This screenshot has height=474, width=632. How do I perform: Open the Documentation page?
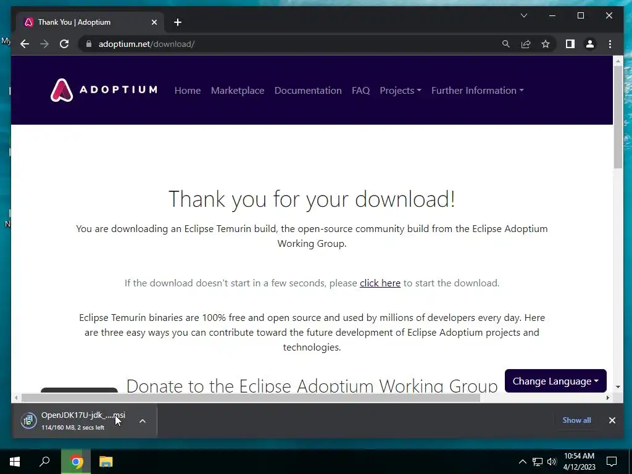click(308, 90)
